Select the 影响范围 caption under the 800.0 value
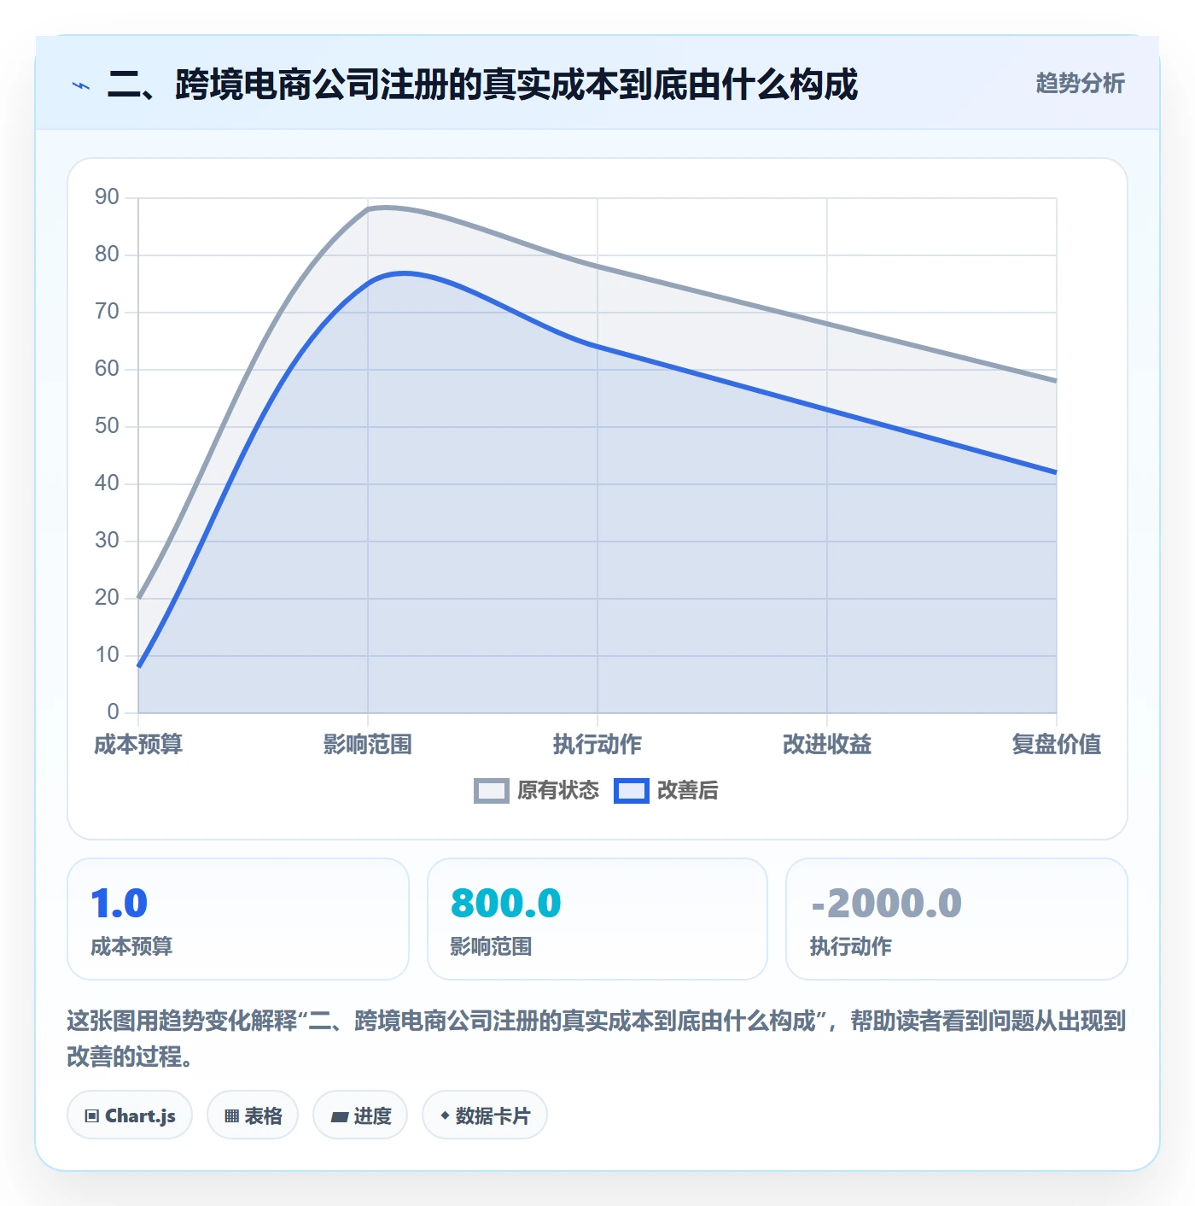Screen dimensions: 1195x1206 491,946
